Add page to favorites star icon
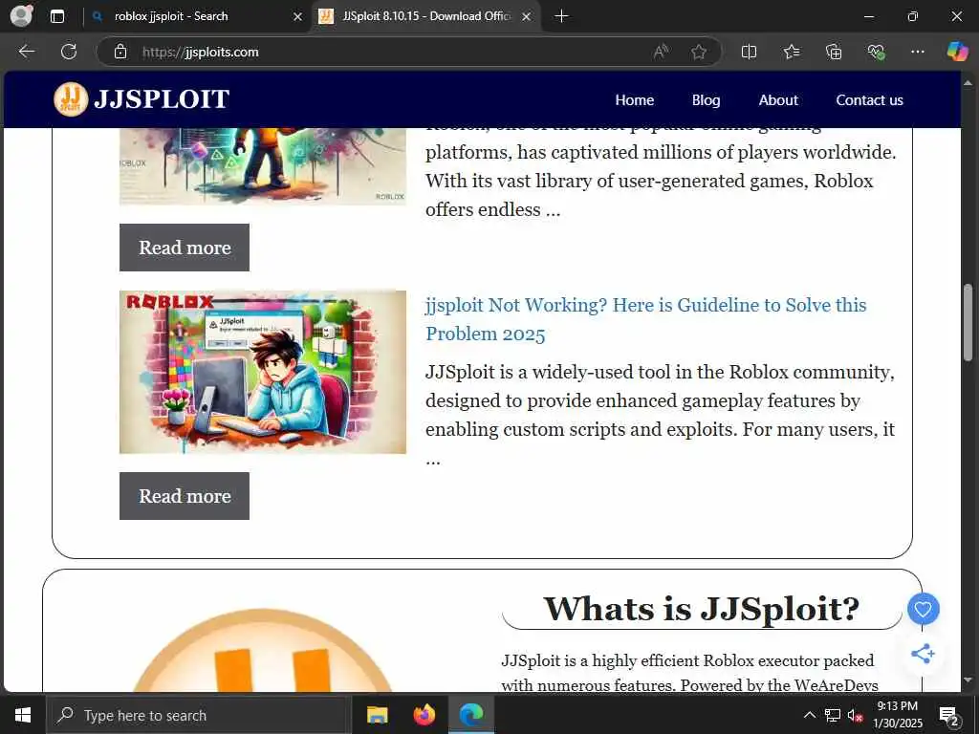979x734 pixels. tap(699, 52)
